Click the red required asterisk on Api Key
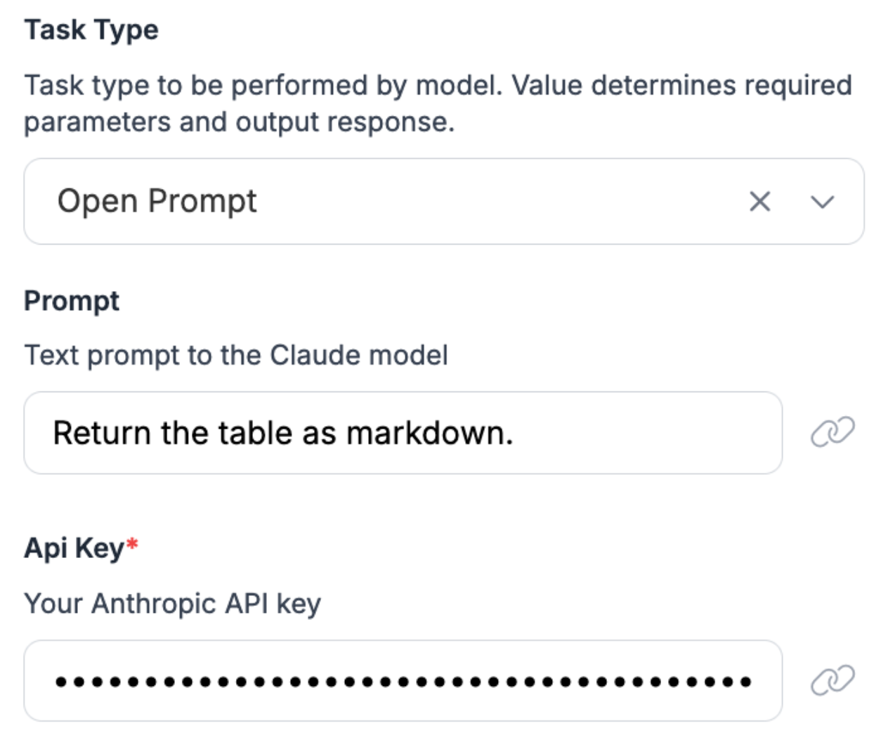888x752 pixels. tap(132, 545)
